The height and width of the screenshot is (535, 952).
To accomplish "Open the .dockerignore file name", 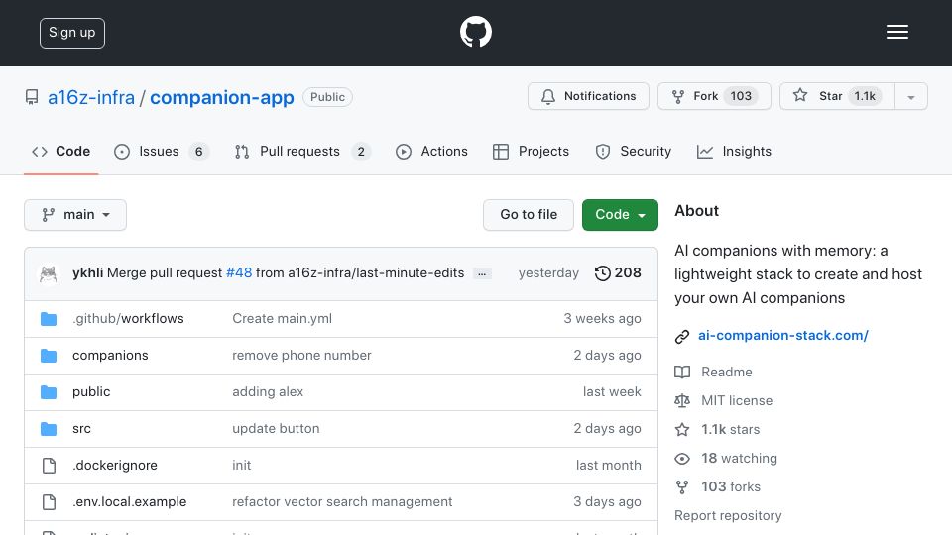I will pyautogui.click(x=115, y=466).
